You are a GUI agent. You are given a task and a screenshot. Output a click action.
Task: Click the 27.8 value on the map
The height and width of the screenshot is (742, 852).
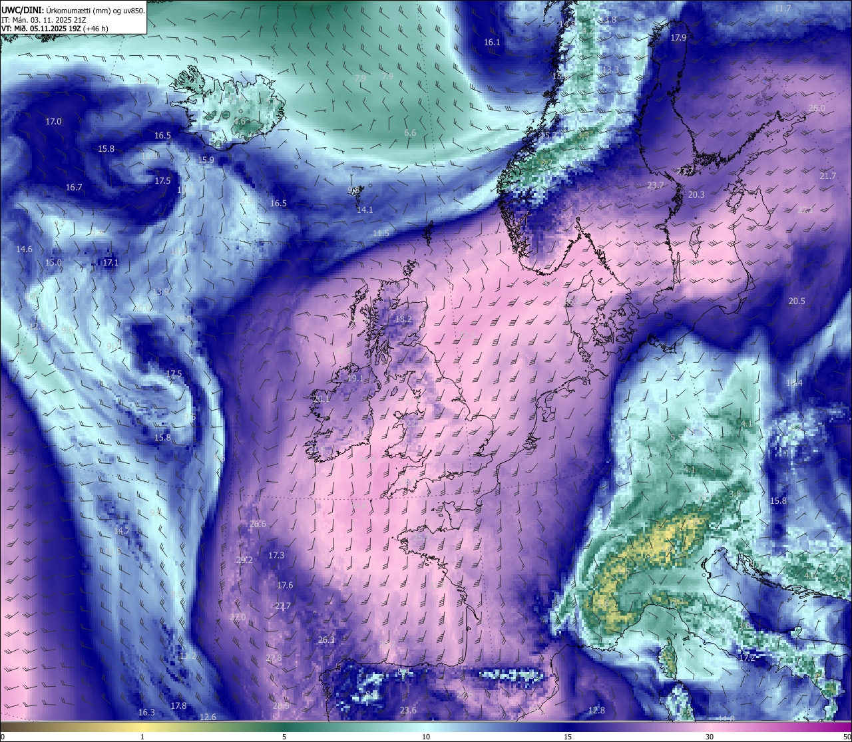tap(274, 657)
